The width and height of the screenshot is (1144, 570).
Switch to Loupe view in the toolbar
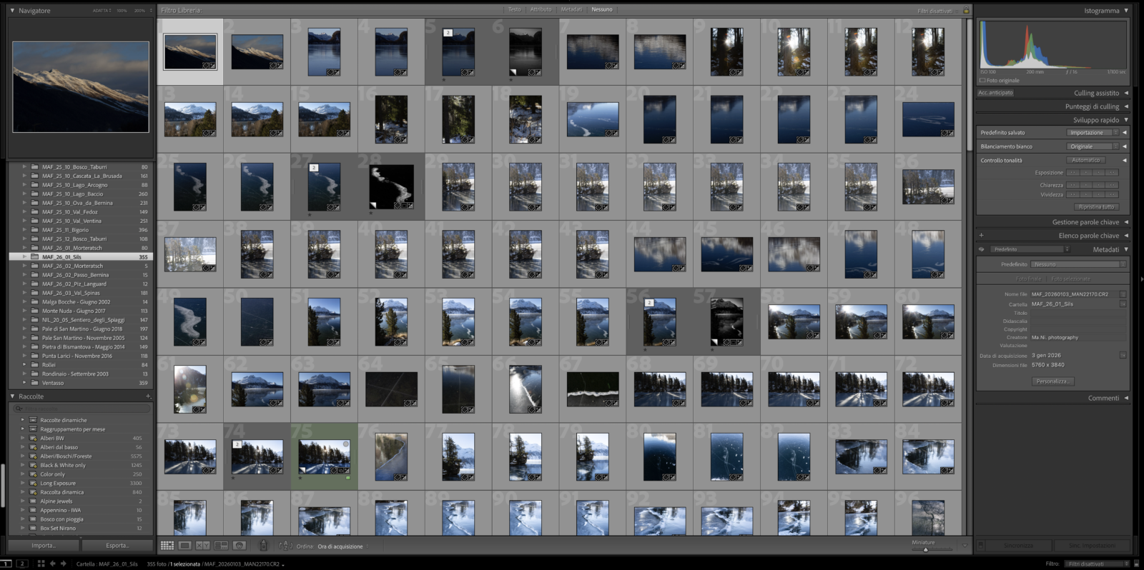pos(184,545)
